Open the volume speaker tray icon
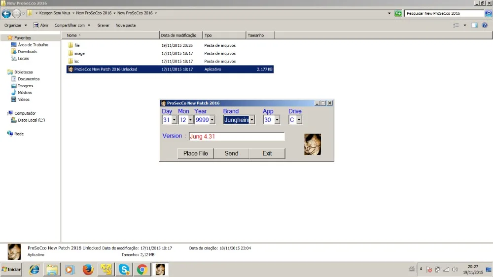Viewport: 493px width, 277px height. point(455,270)
